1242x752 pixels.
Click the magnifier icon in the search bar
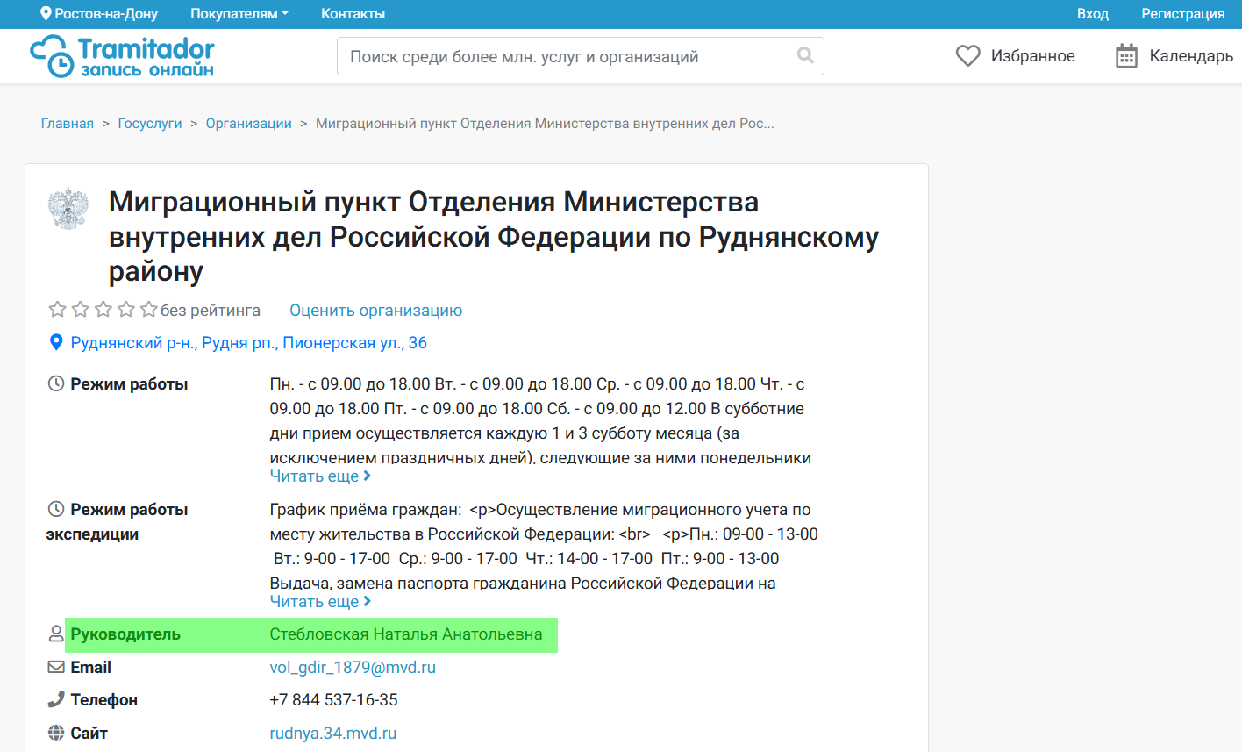[x=805, y=55]
